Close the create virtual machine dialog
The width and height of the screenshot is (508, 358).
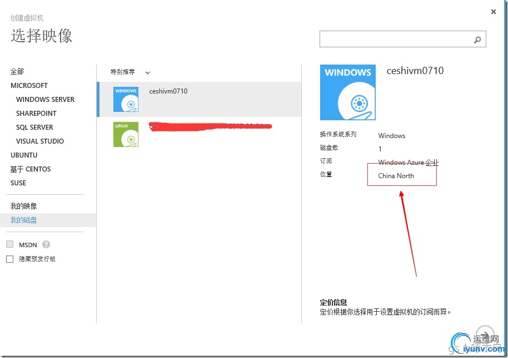point(494,12)
